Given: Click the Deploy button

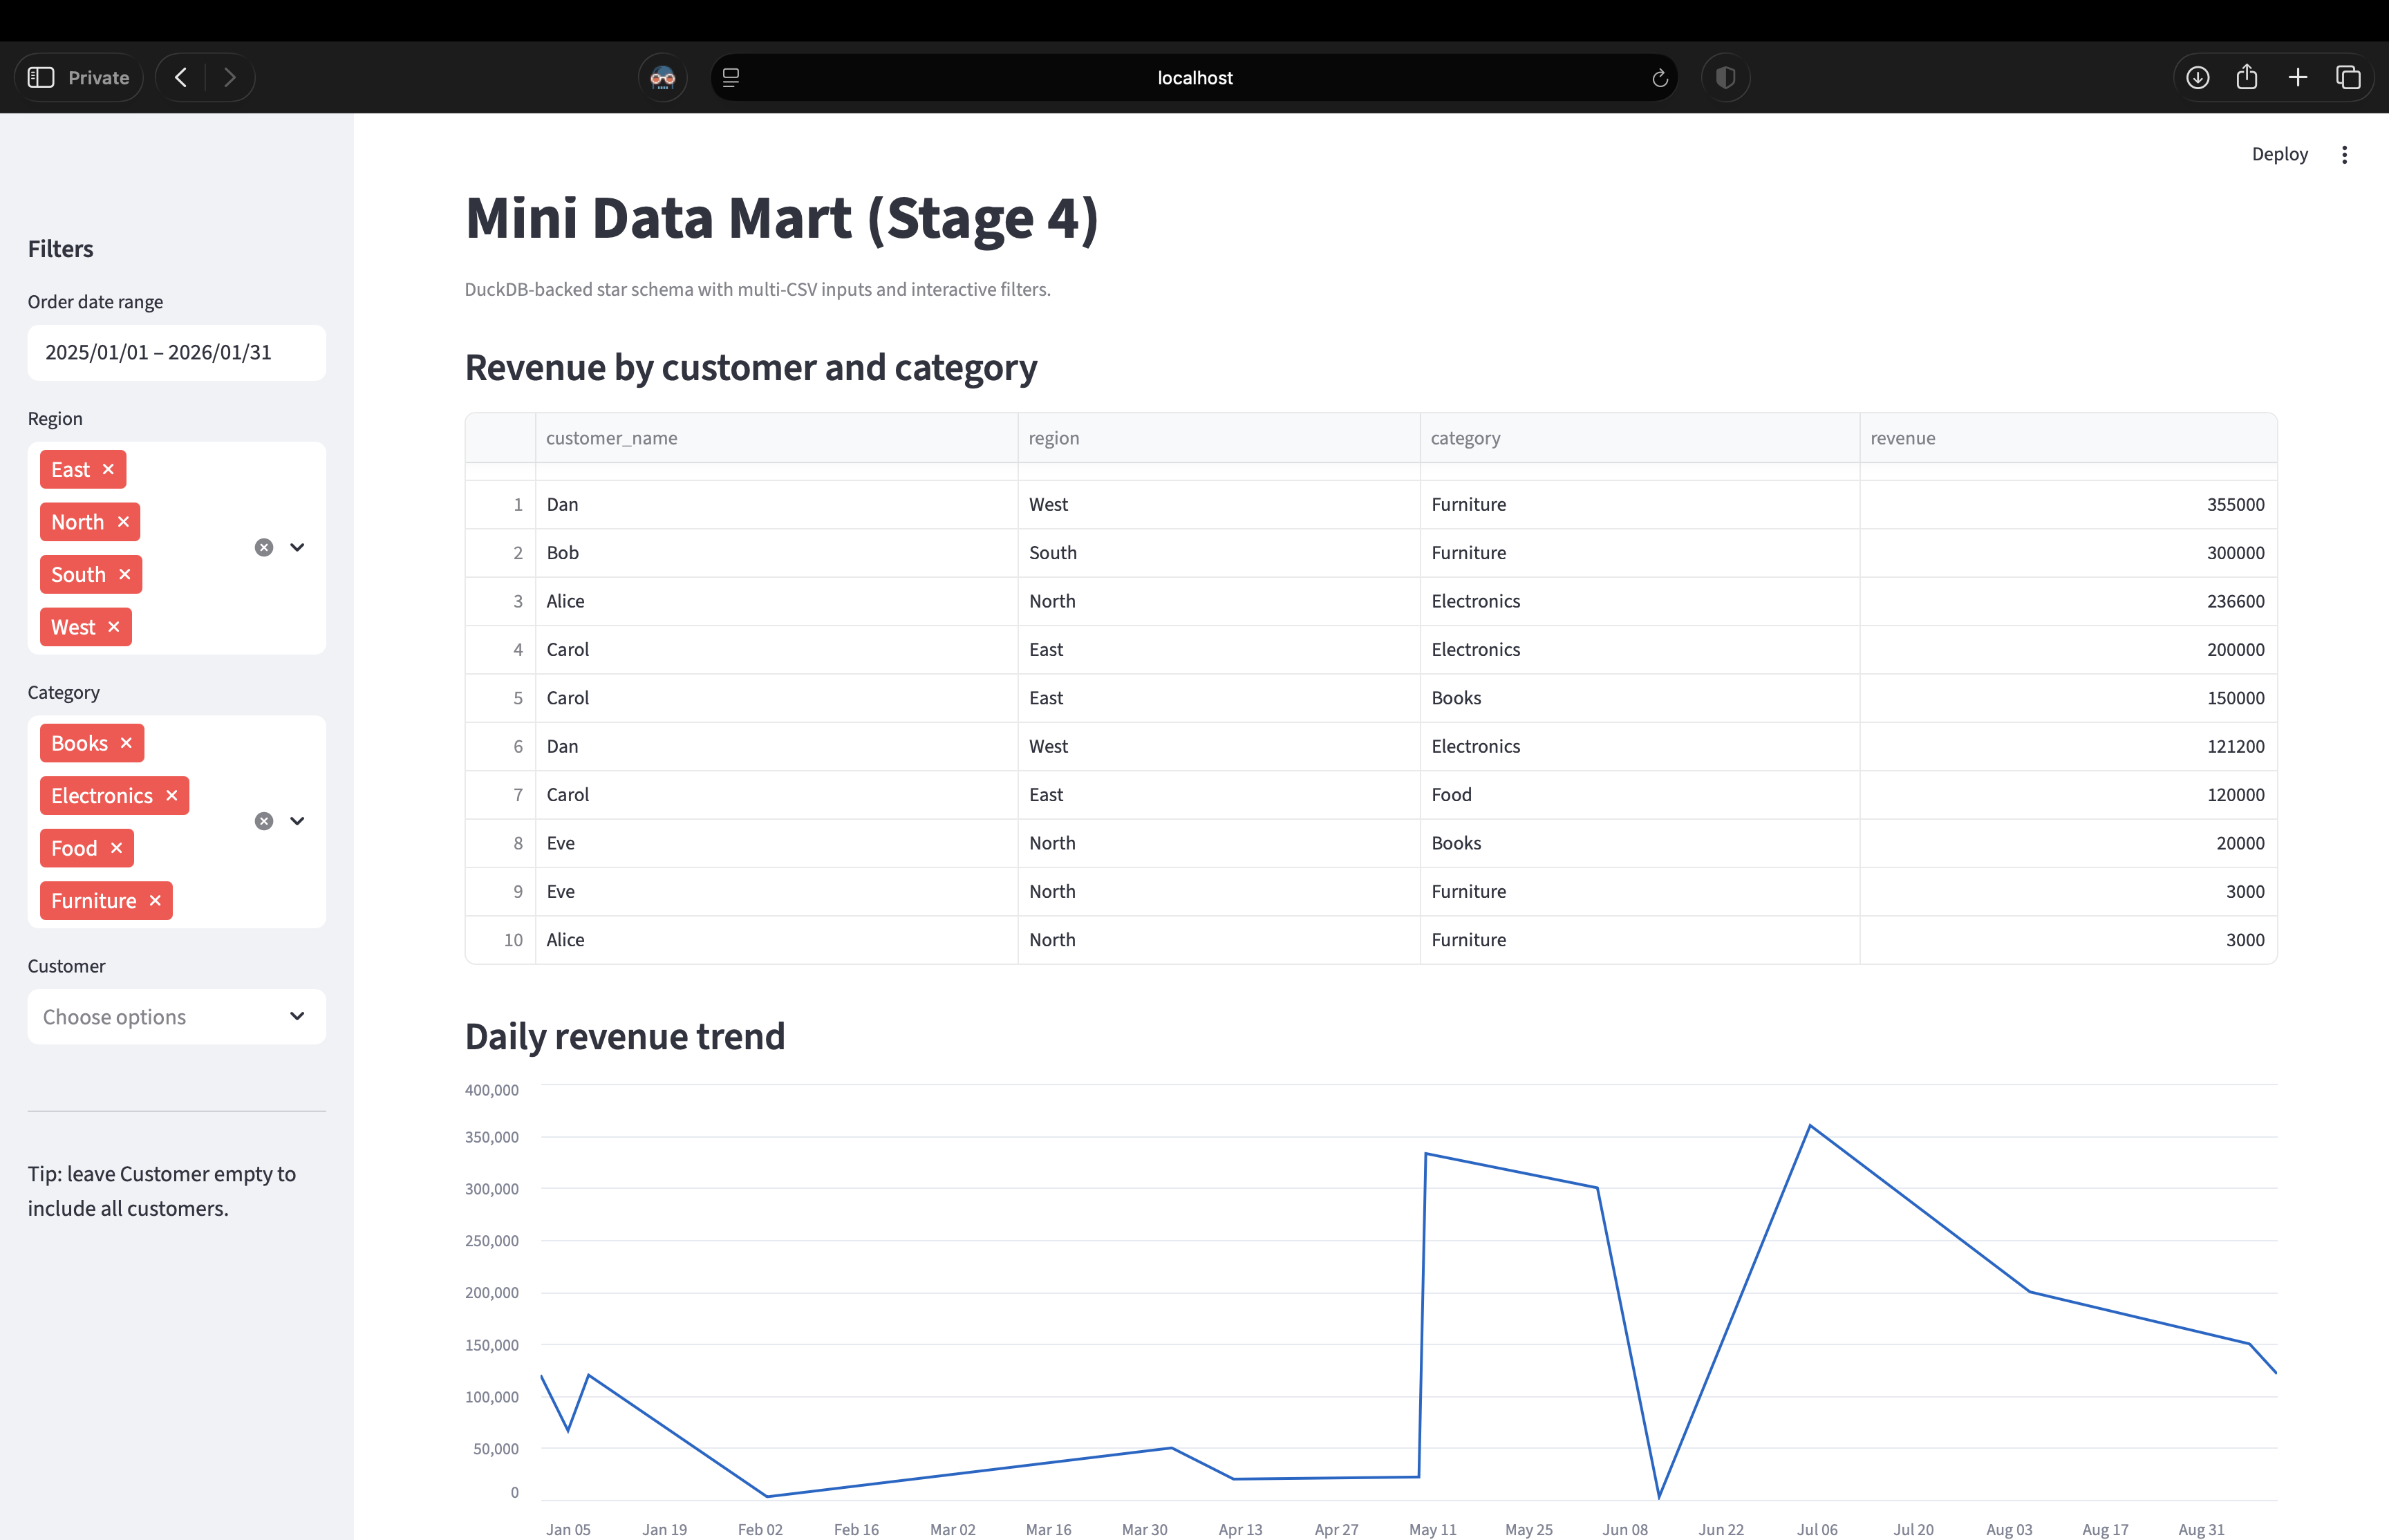Looking at the screenshot, I should (2280, 154).
